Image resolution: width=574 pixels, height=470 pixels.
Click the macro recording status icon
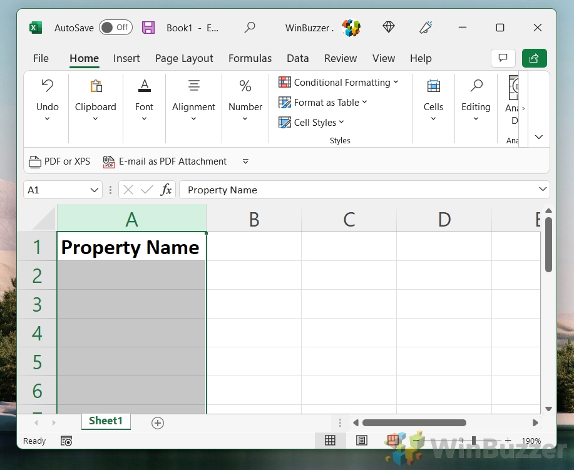pos(66,441)
